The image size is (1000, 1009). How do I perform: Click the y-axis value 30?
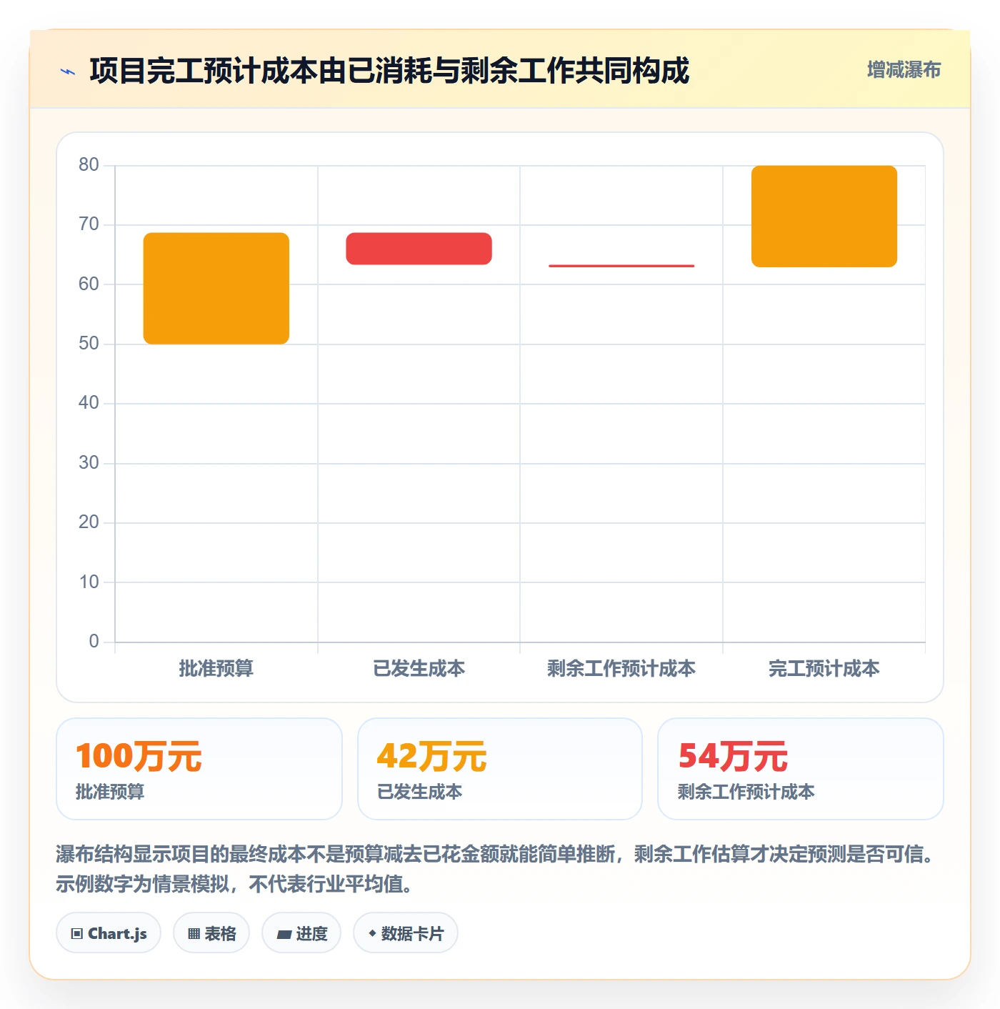[x=89, y=463]
